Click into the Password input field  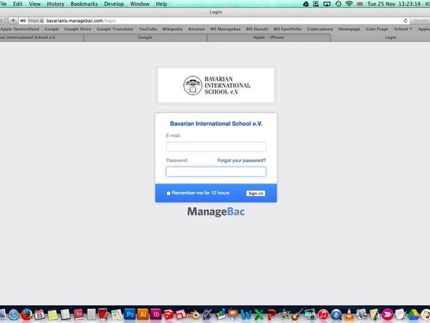[216, 172]
